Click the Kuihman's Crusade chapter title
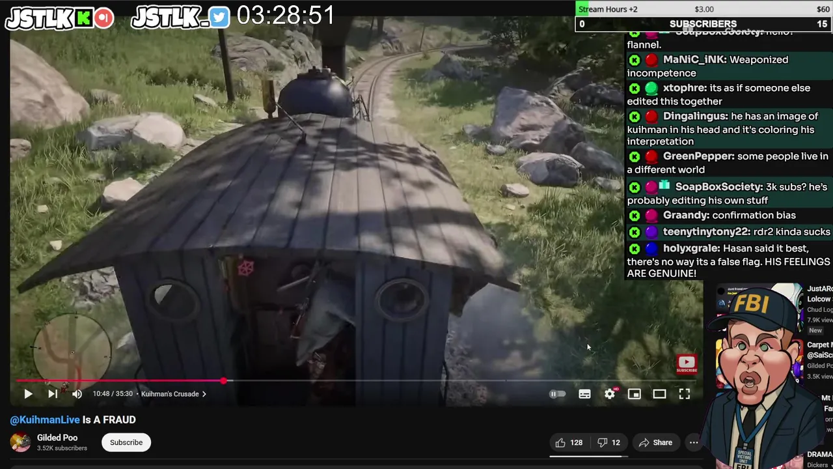Screen dimensions: 833x469 (x=170, y=393)
